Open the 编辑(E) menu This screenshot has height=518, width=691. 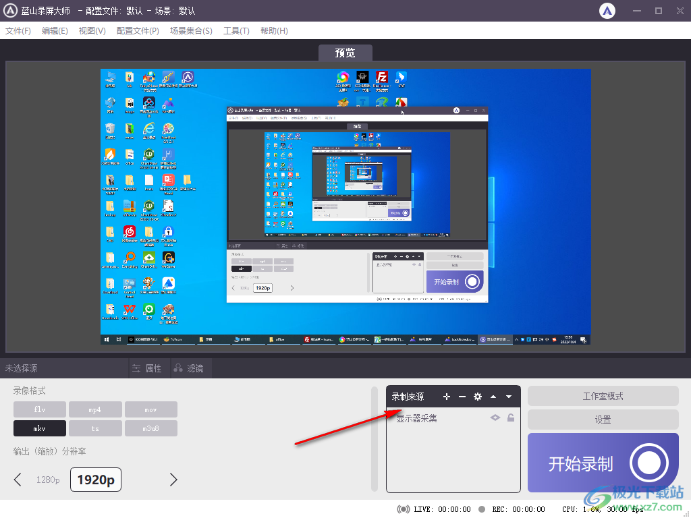(x=55, y=31)
